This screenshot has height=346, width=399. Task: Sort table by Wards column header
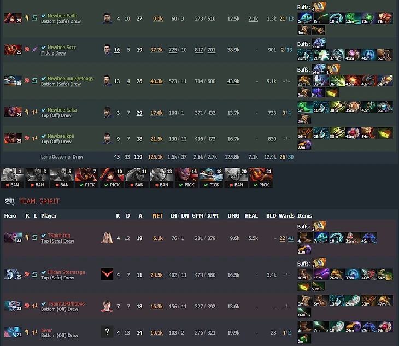pos(286,216)
